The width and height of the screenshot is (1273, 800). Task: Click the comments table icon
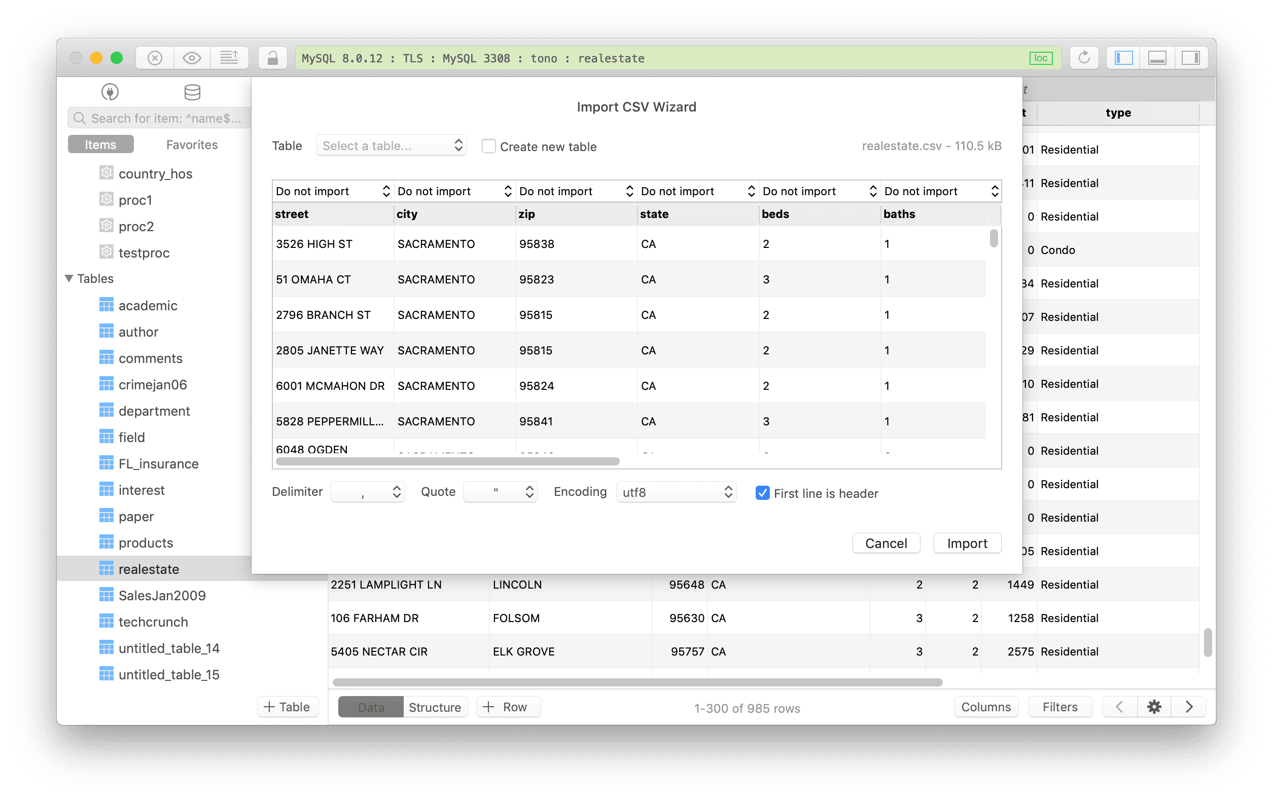pyautogui.click(x=107, y=358)
